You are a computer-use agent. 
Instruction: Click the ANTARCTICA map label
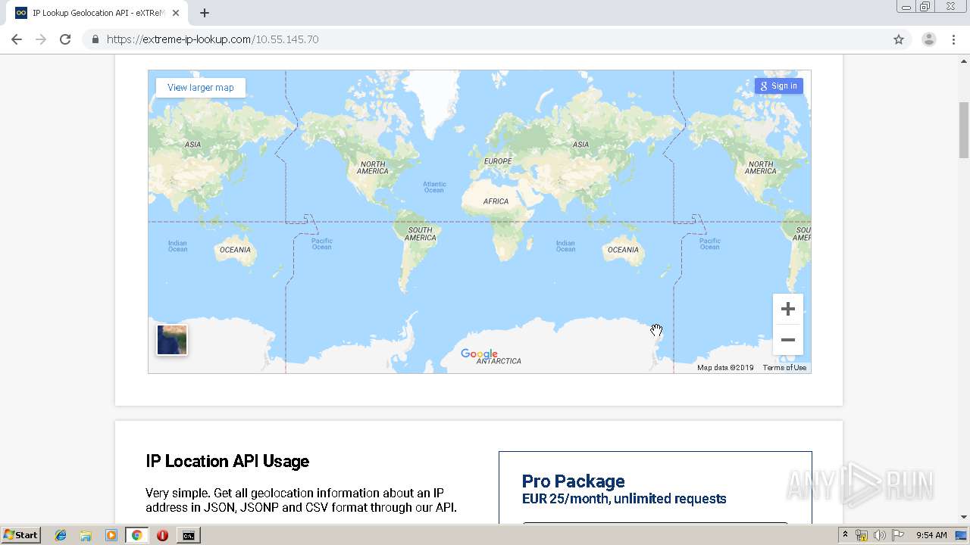(x=499, y=361)
